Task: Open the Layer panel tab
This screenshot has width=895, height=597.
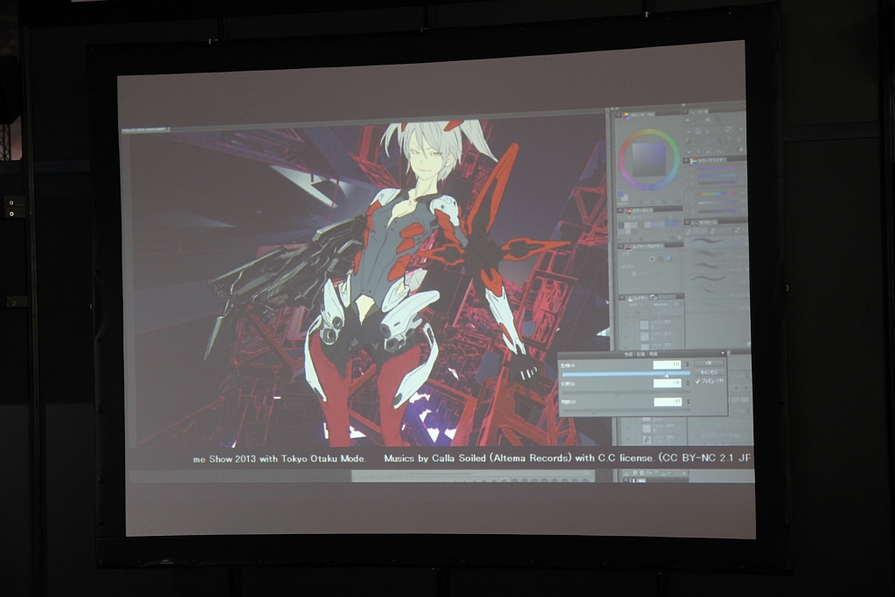Action: (x=637, y=297)
